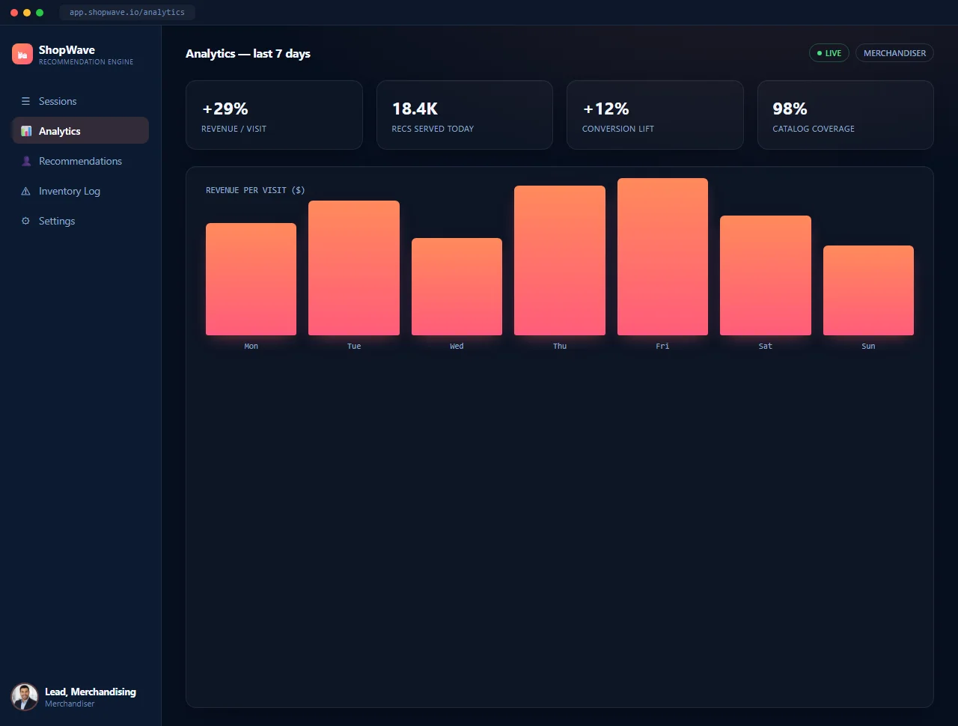Select the Catalog Coverage card
The height and width of the screenshot is (726, 958).
(x=846, y=115)
